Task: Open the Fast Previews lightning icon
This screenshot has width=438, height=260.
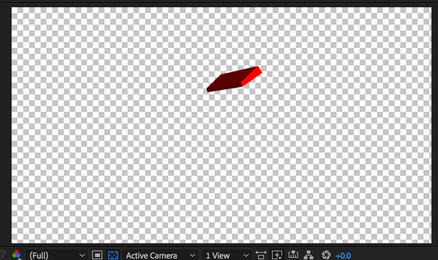Action: pos(277,255)
